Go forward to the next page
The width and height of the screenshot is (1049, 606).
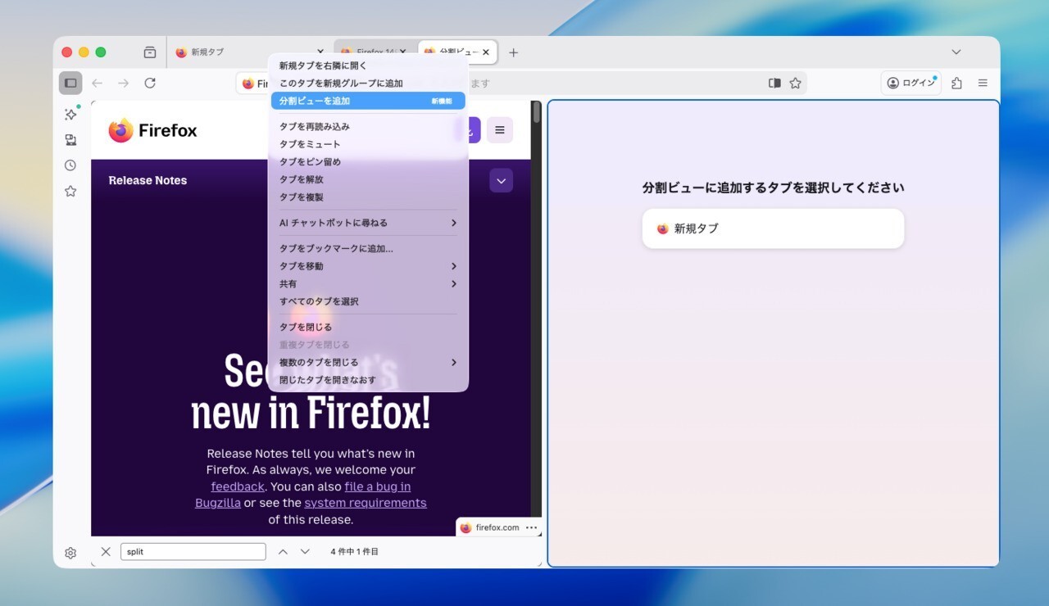pos(123,83)
